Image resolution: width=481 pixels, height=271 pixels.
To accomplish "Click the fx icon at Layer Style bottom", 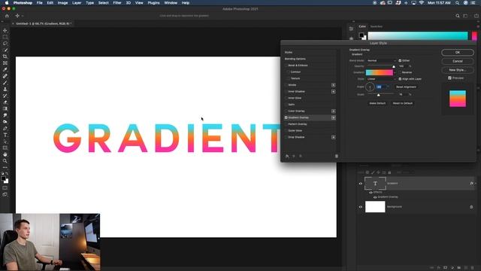I will [x=287, y=156].
